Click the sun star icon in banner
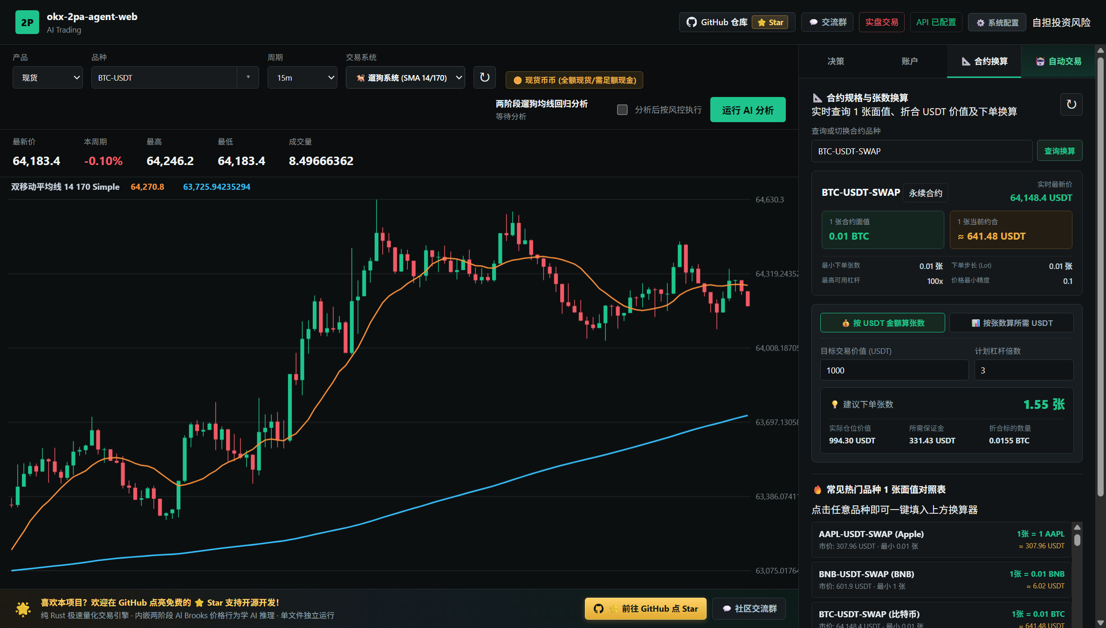 point(23,608)
